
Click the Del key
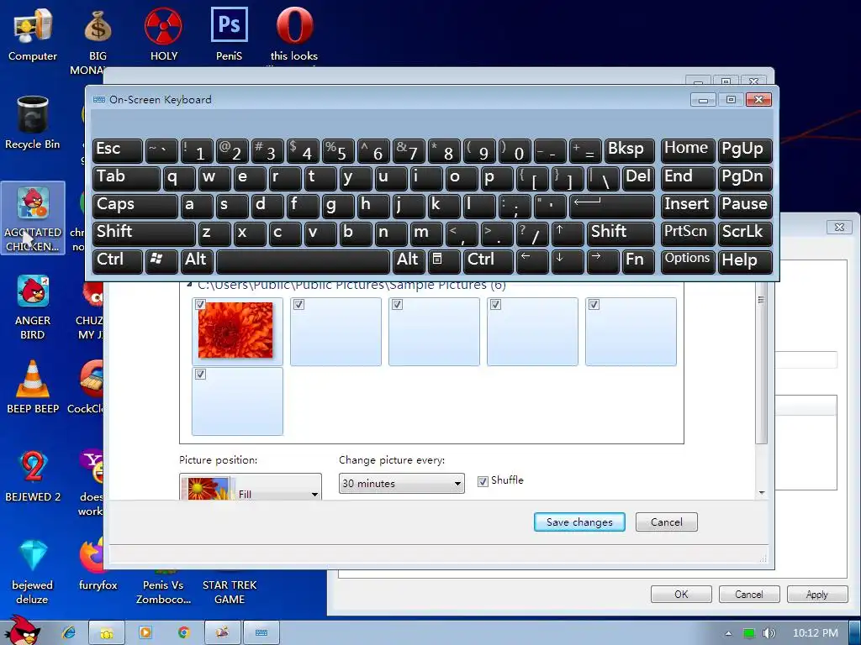click(637, 178)
